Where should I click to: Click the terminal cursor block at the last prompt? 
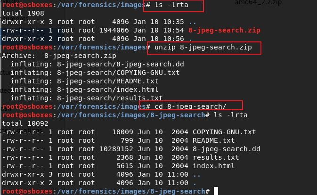(x=216, y=191)
